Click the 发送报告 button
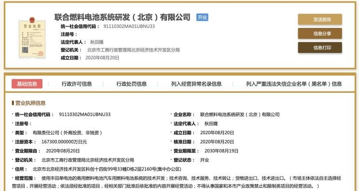359x191 pixels. tap(320, 19)
